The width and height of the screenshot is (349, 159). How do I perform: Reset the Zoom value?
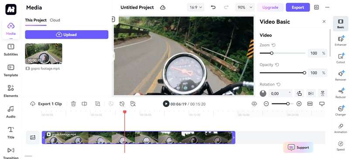point(274,45)
